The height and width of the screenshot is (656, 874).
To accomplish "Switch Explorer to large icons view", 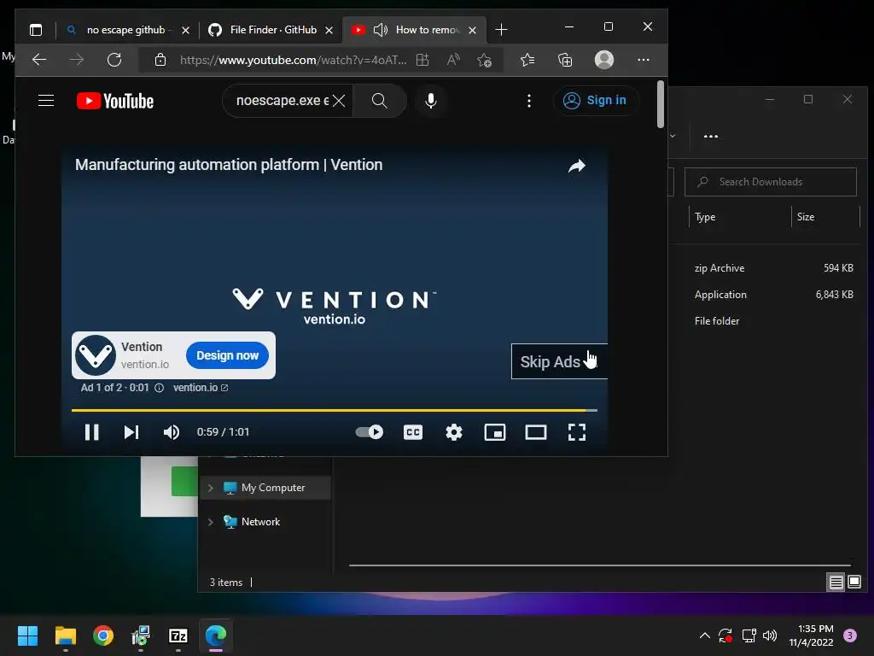I will [x=854, y=583].
